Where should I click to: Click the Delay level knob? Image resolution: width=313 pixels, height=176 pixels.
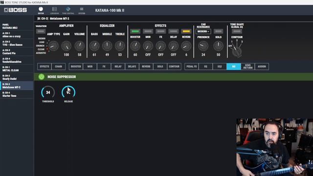point(174,46)
